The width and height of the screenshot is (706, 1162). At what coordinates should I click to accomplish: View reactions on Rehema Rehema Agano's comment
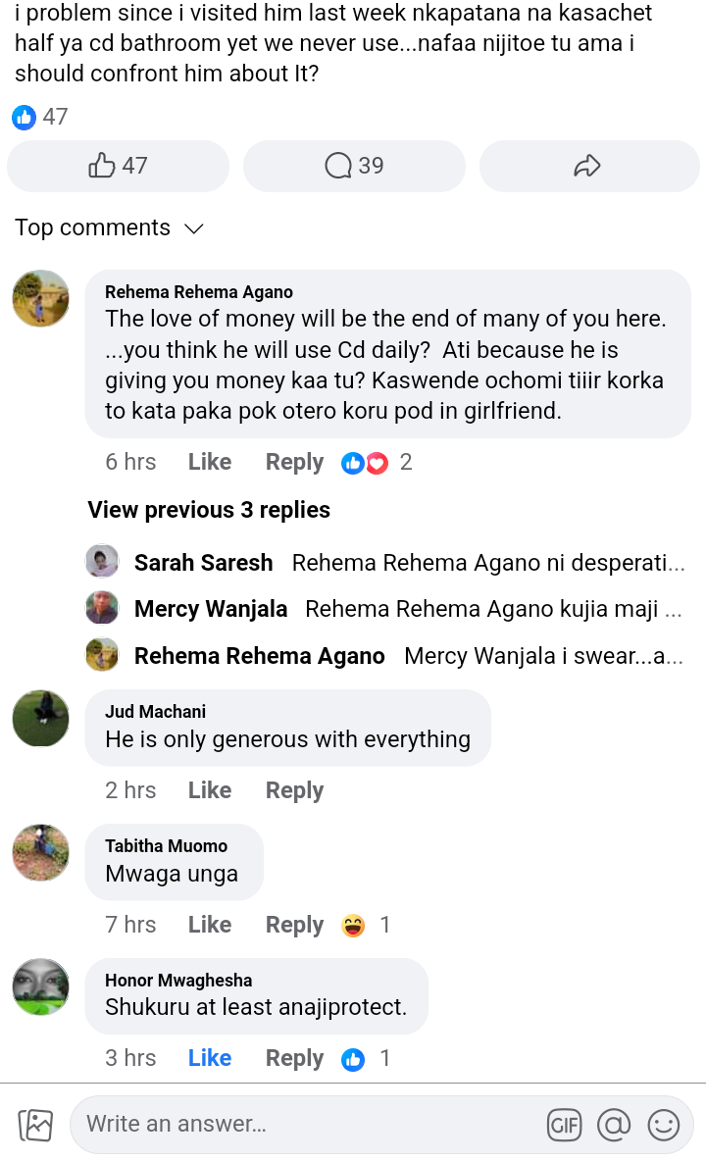(377, 463)
